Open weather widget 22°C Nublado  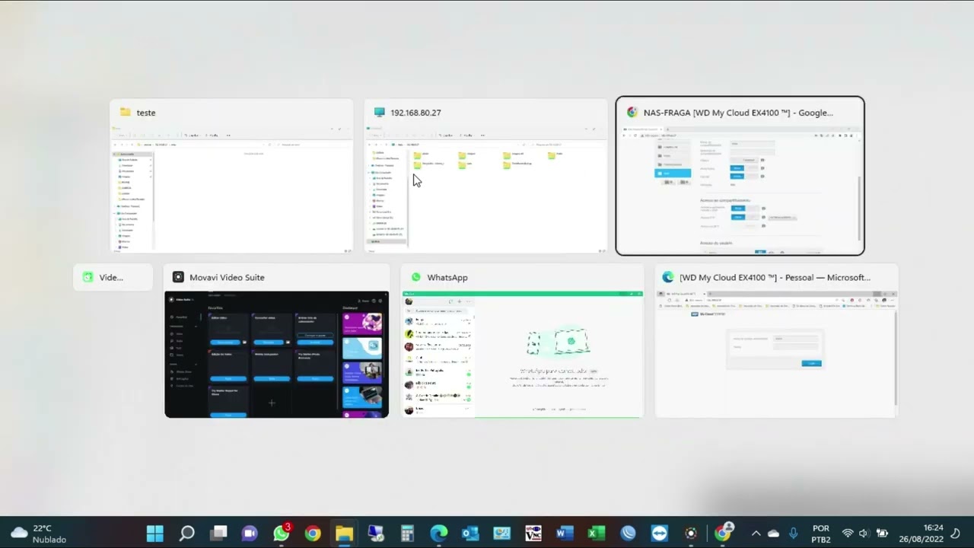click(40, 534)
